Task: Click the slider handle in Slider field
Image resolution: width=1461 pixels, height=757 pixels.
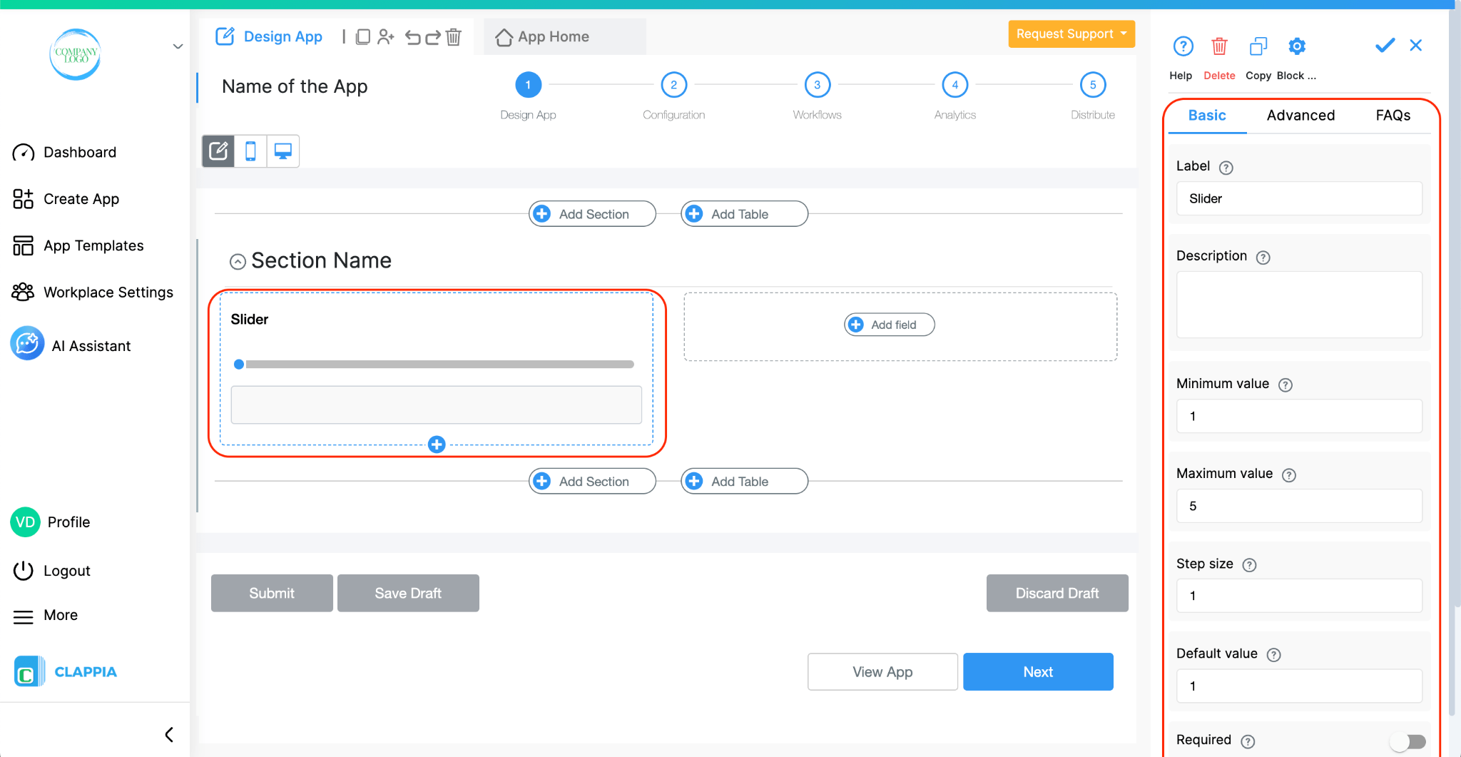Action: [x=239, y=364]
